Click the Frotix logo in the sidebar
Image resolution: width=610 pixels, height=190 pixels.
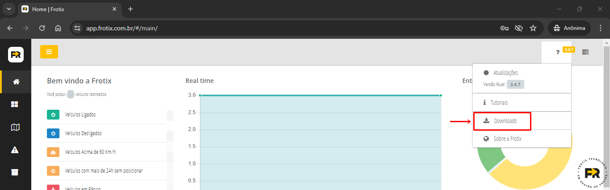(x=16, y=54)
